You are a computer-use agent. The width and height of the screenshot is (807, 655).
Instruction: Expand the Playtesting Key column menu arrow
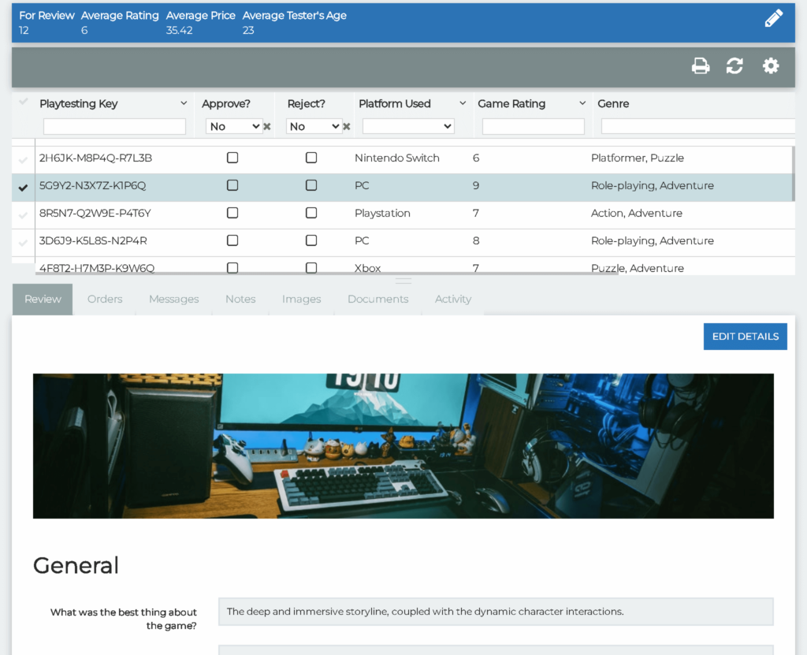click(184, 104)
